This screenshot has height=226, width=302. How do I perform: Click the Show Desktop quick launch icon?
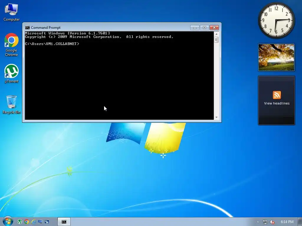point(40,222)
